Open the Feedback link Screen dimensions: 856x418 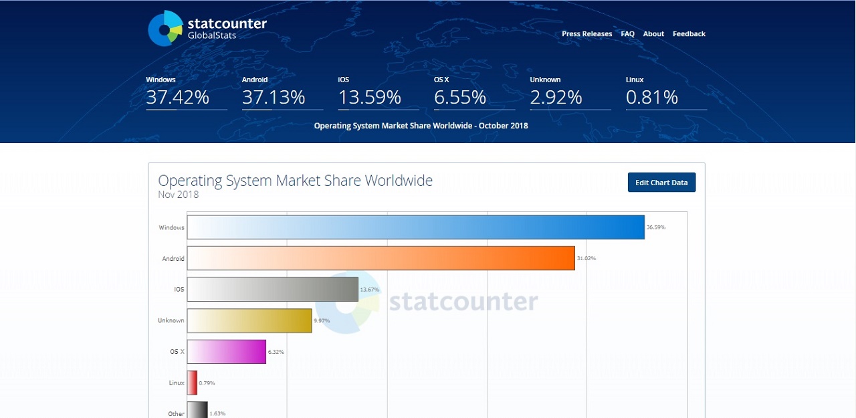689,34
